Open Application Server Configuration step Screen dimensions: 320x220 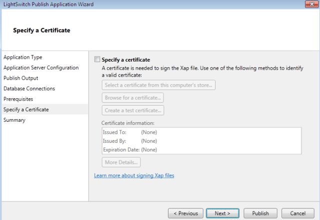click(41, 68)
